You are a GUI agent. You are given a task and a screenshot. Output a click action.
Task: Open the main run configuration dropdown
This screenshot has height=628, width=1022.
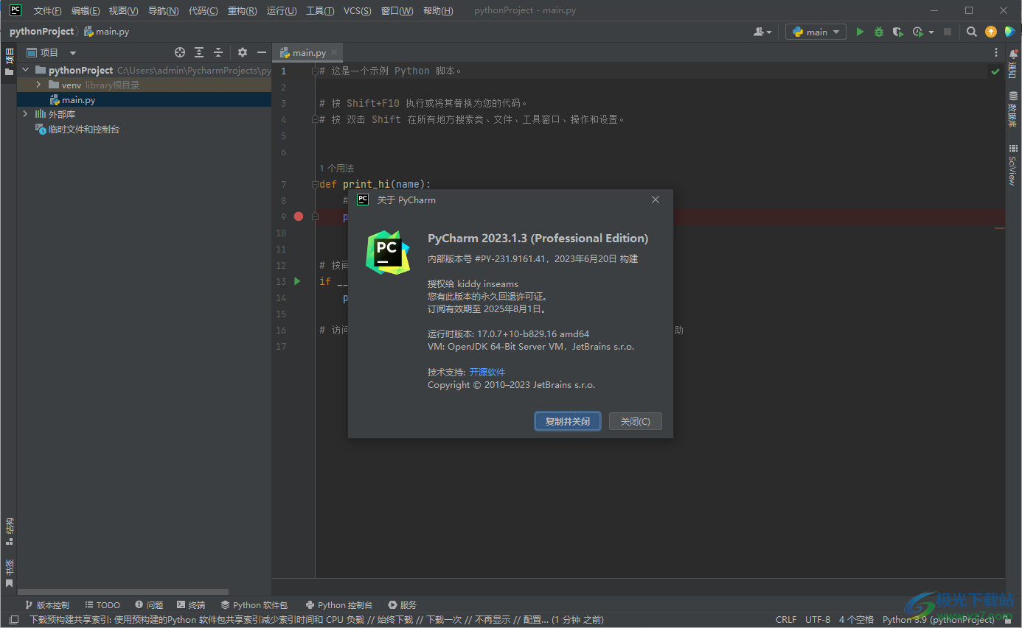click(x=816, y=32)
